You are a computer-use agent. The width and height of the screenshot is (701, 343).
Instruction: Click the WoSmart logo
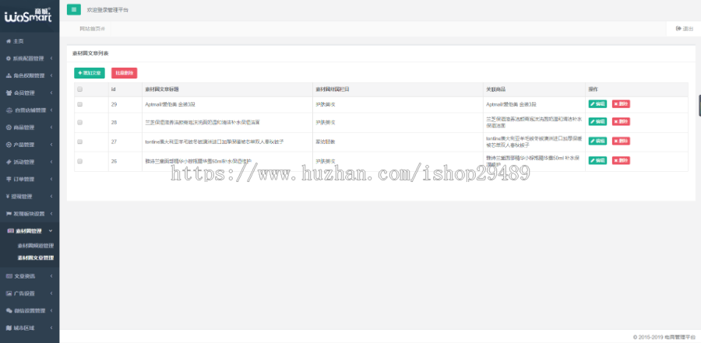pos(28,16)
